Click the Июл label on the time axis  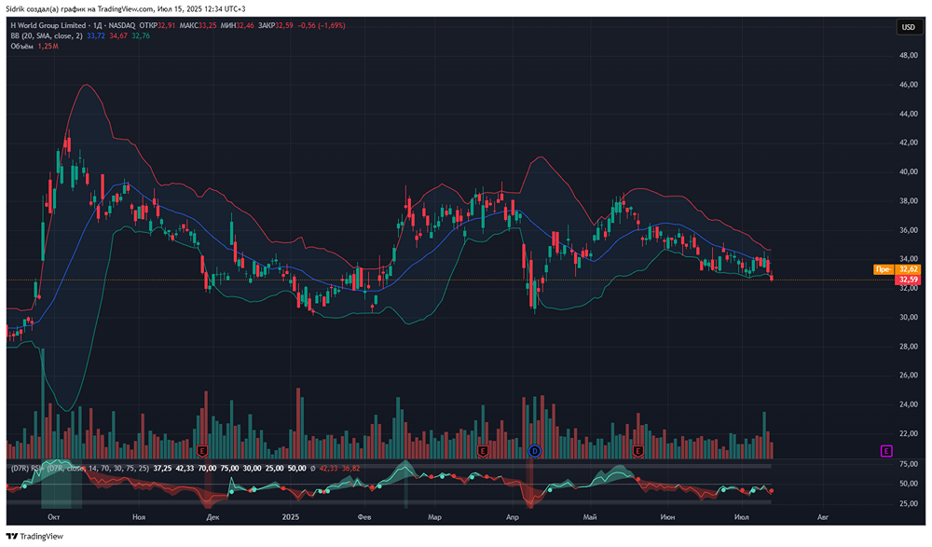coord(742,517)
